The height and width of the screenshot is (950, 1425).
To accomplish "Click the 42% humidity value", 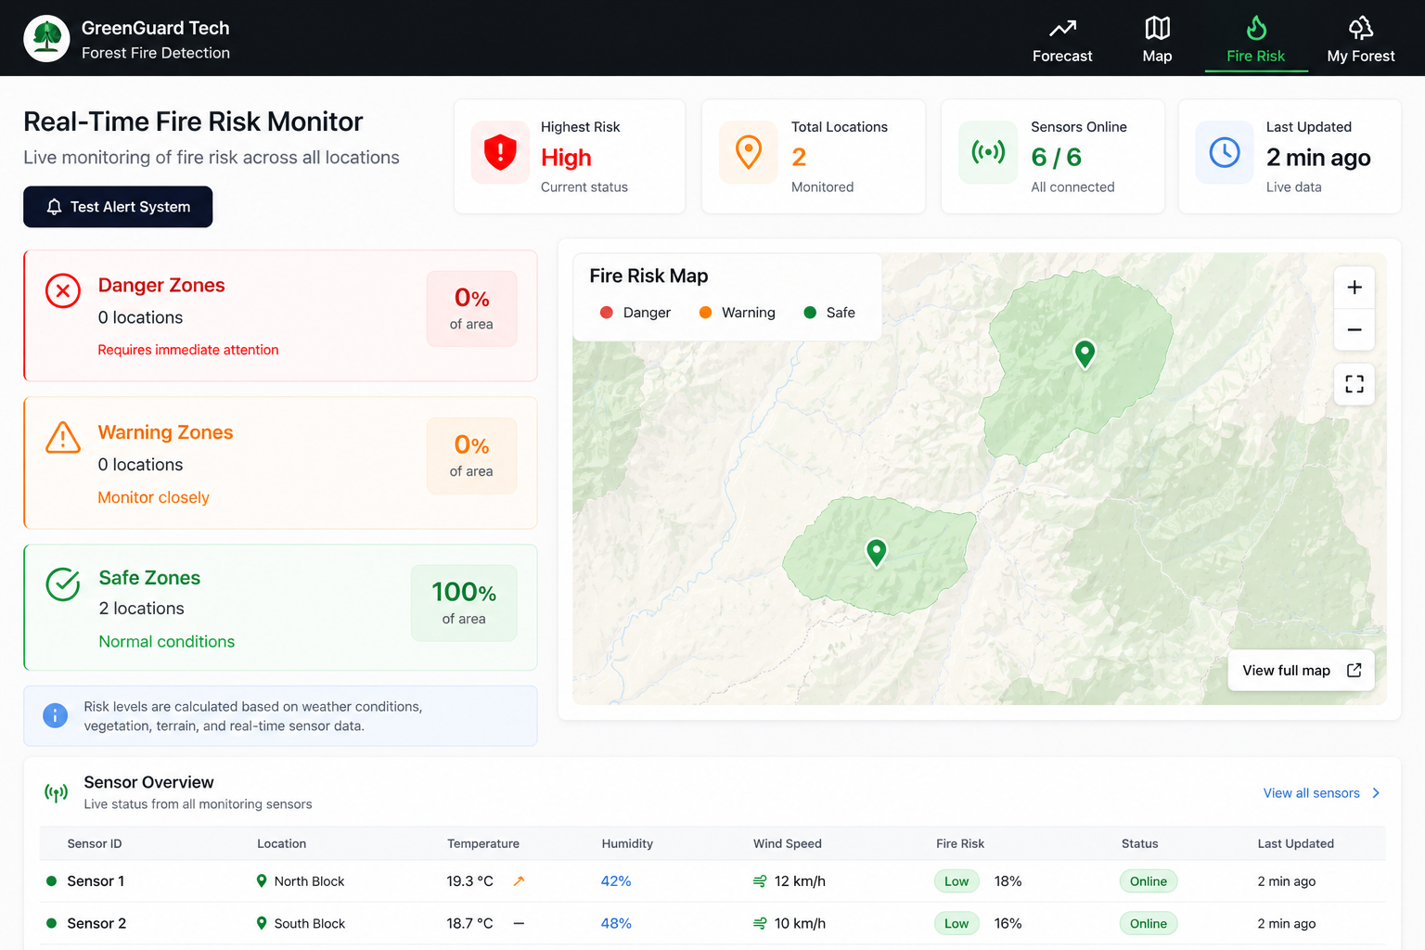I will tap(616, 881).
